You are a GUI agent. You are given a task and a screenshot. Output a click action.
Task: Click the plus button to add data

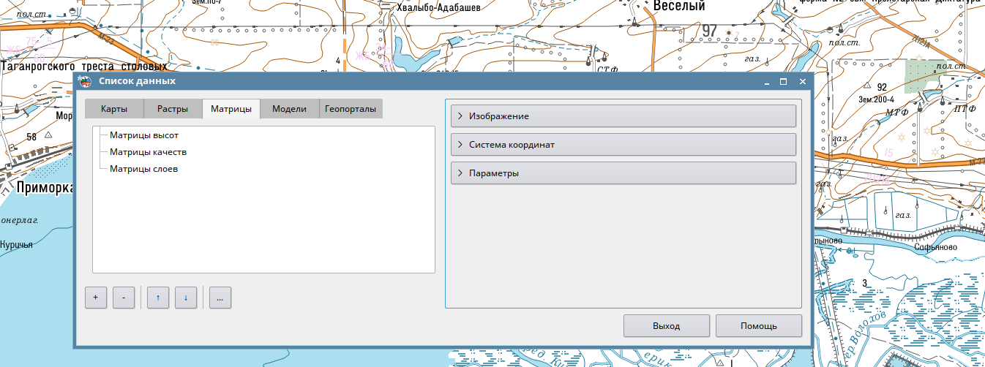coord(96,298)
